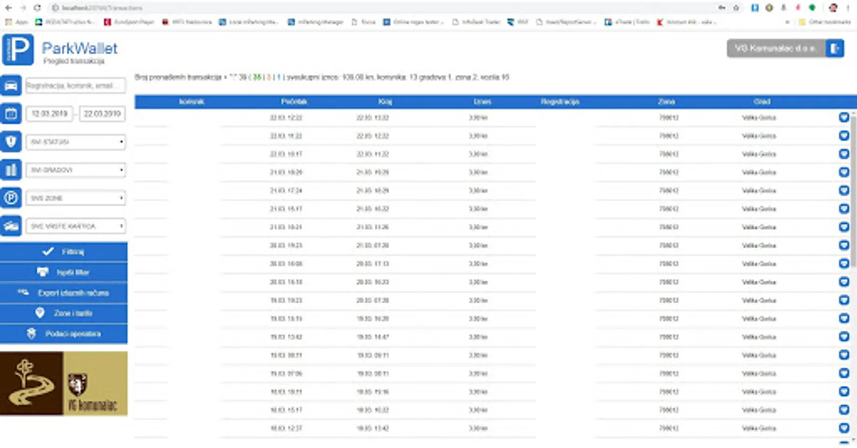Open the Other bookmarks folder

point(825,22)
